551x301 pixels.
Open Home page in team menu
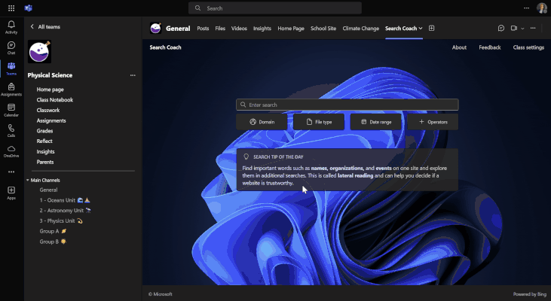coord(51,90)
